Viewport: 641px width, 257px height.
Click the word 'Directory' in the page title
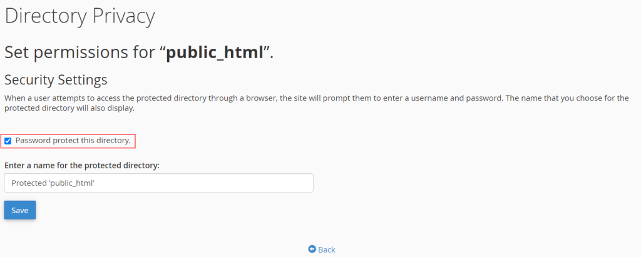click(46, 16)
